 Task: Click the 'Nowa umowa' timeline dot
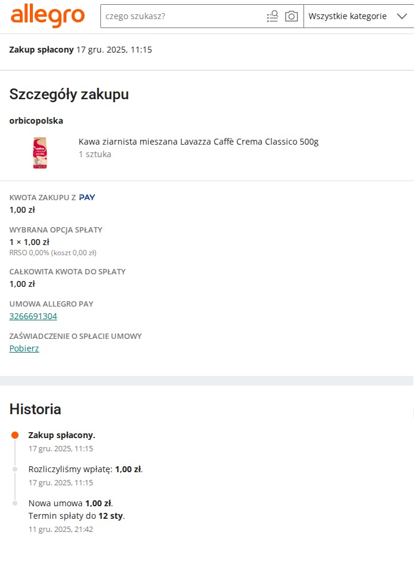pos(15,503)
